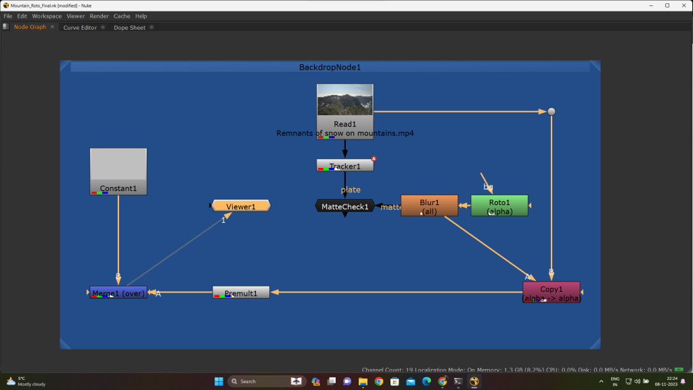Open the File menu
The image size is (693, 390).
click(8, 16)
